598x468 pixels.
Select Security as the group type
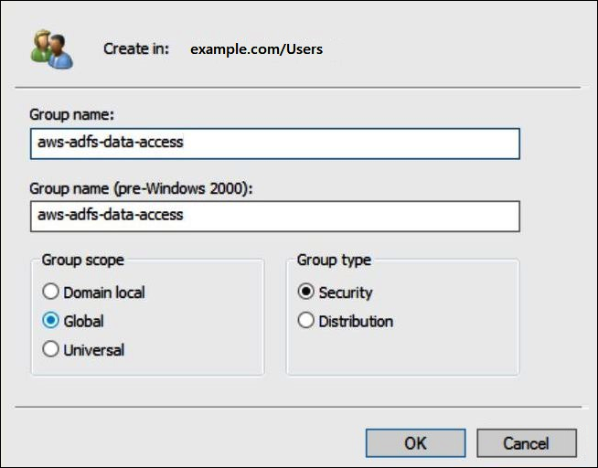click(306, 292)
